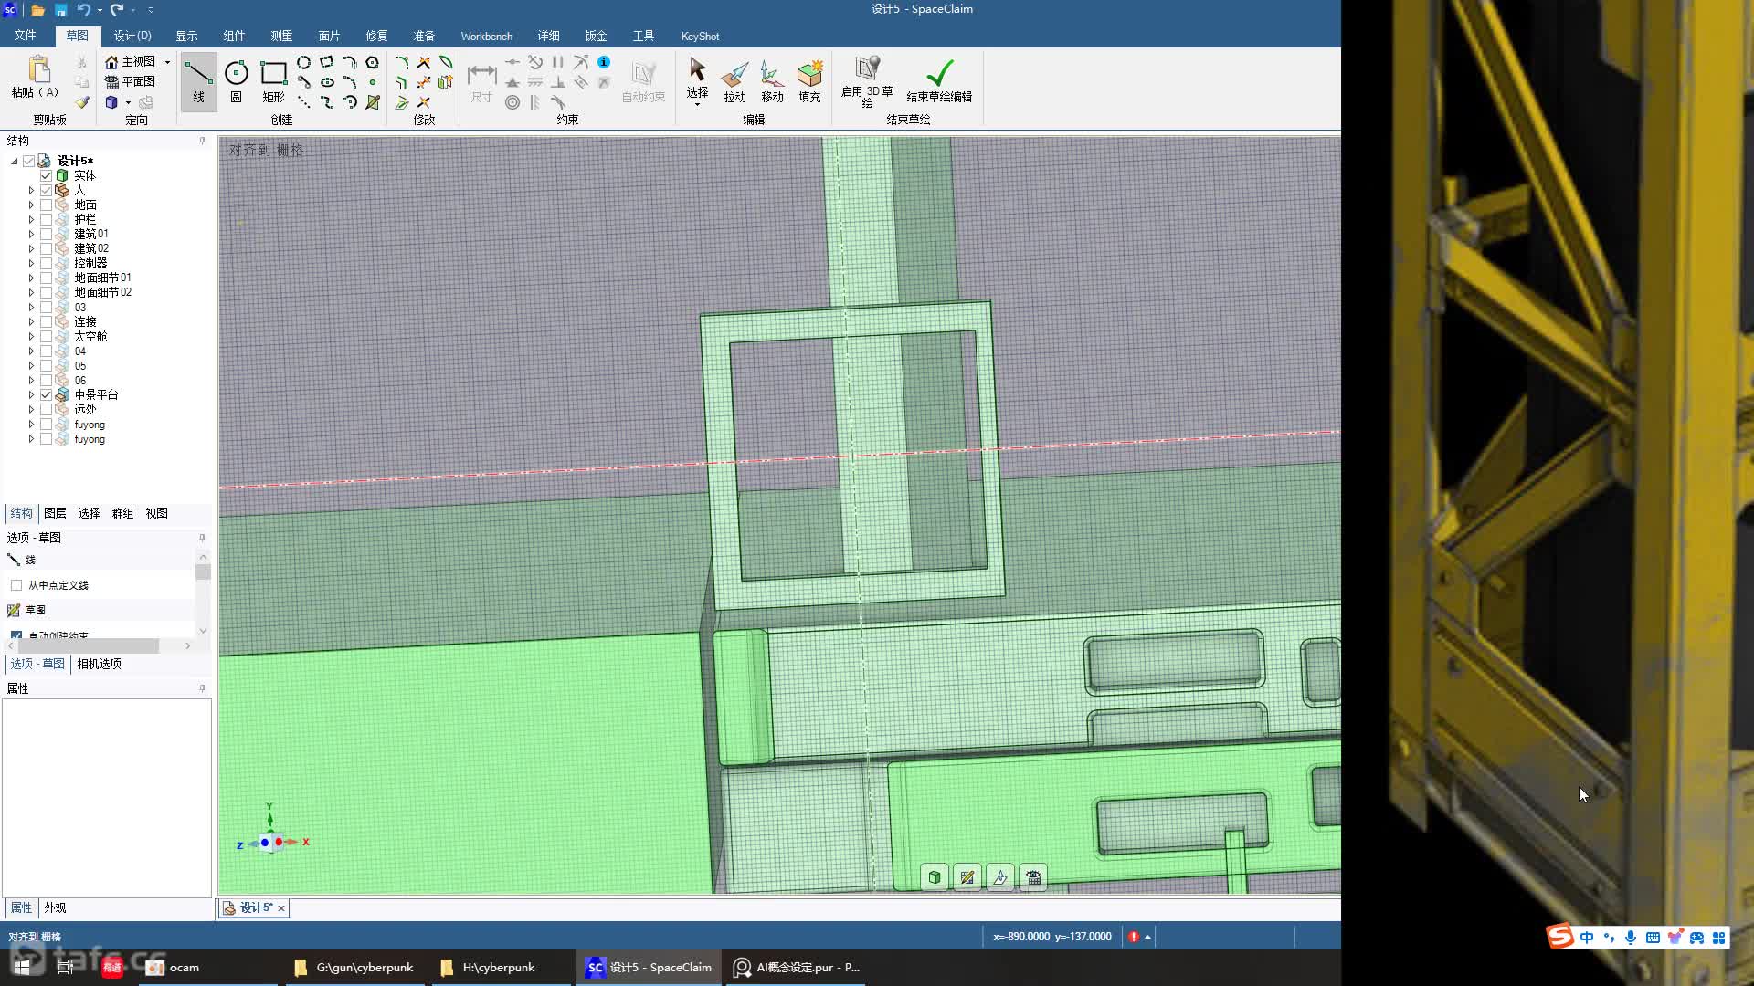Switch to the 设计(D) ribbon tab
This screenshot has height=986, width=1754.
(x=132, y=36)
